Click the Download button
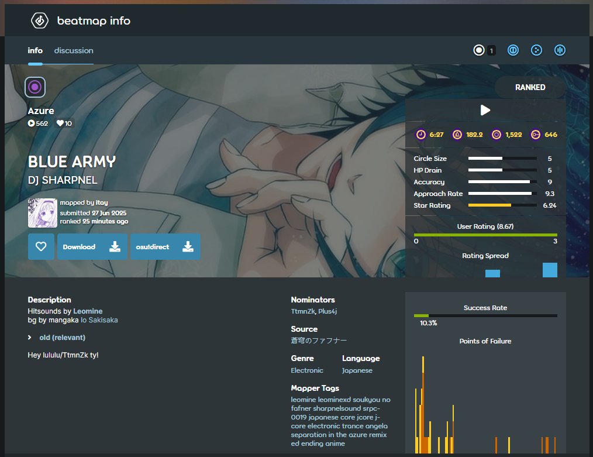Viewport: 593px width, 457px height. (x=92, y=247)
